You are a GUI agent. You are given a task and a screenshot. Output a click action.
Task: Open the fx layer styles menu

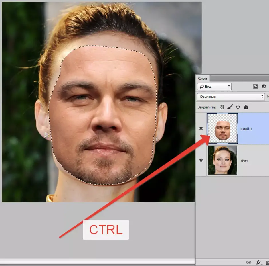click(259, 262)
